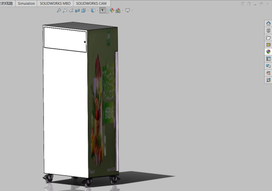This screenshot has height=191, width=272.
Task: Activate the Section View icon
Action: coord(77,10)
